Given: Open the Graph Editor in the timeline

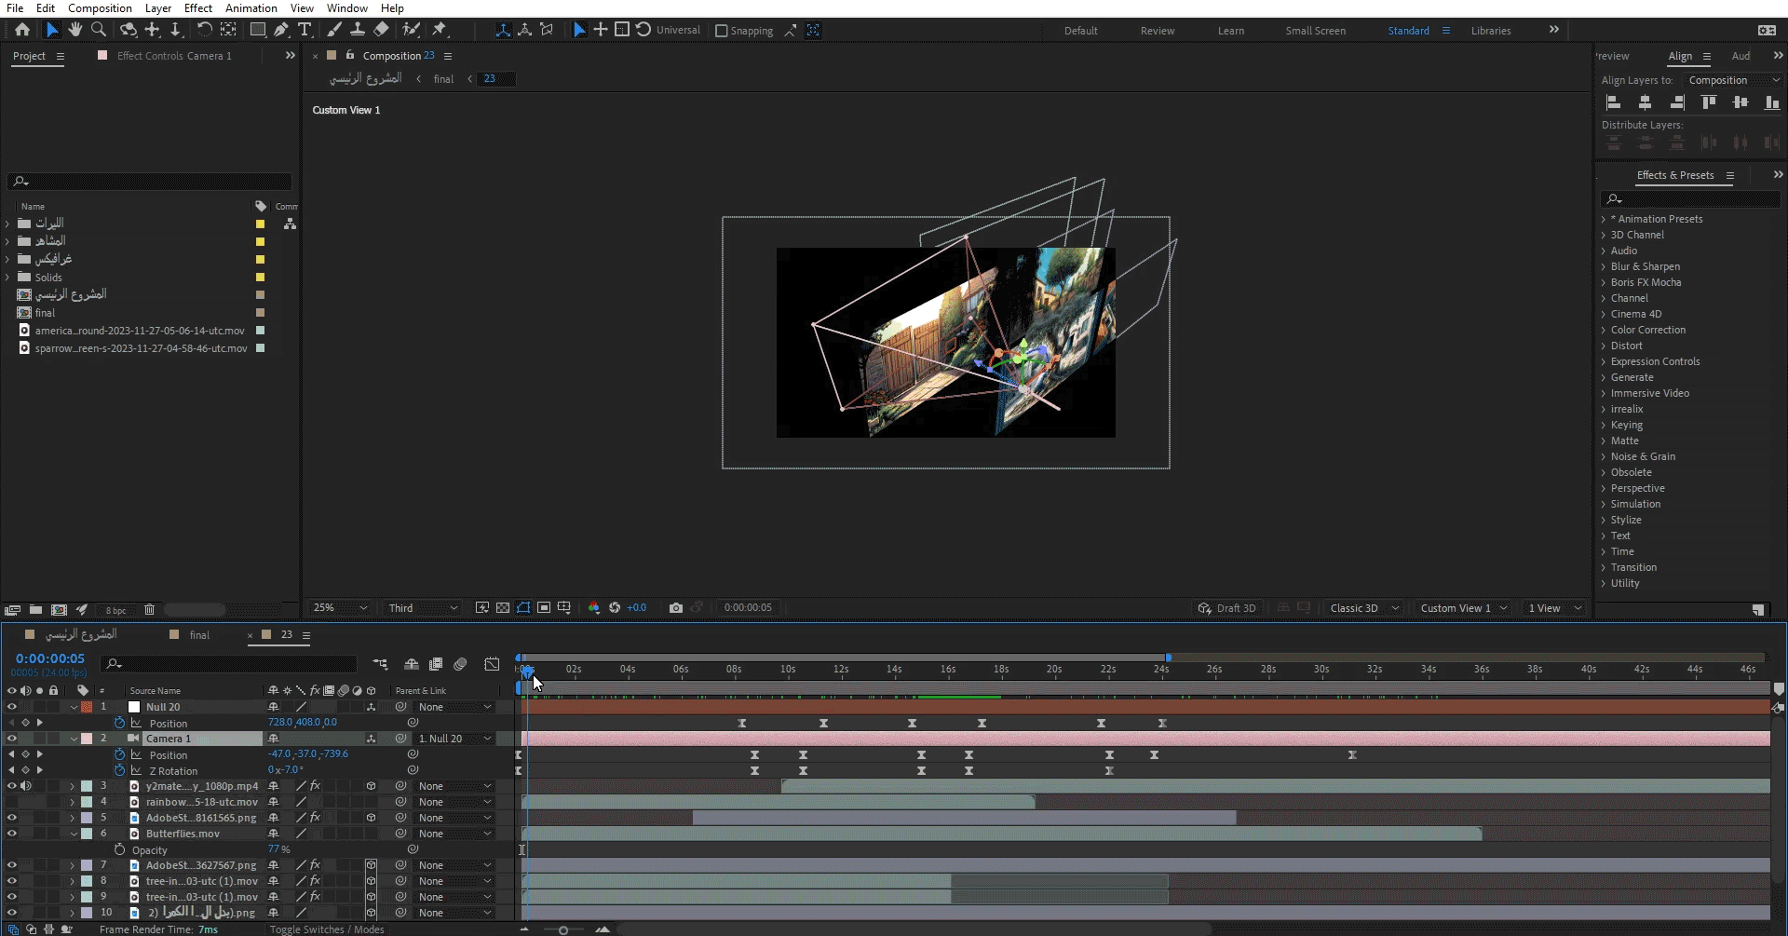Looking at the screenshot, I should (492, 664).
